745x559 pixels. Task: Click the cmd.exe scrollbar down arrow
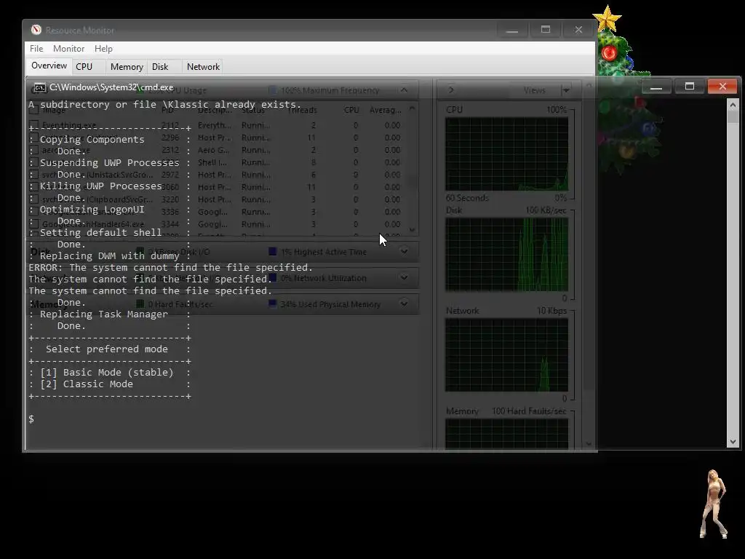(x=733, y=442)
